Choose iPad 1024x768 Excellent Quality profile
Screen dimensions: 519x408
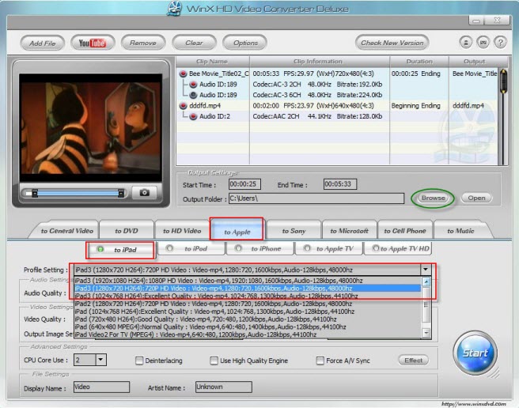248,312
